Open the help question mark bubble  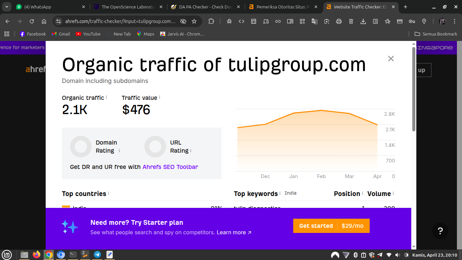(440, 231)
